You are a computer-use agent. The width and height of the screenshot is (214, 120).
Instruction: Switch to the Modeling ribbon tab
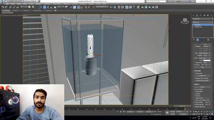6,11
